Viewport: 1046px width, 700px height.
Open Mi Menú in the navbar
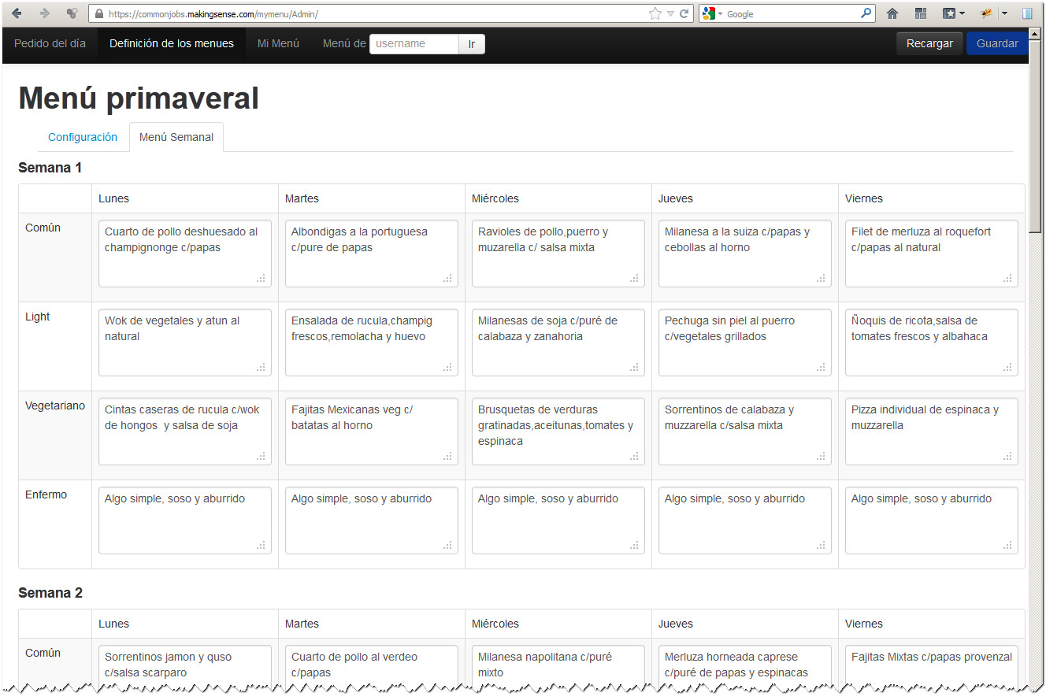[278, 44]
